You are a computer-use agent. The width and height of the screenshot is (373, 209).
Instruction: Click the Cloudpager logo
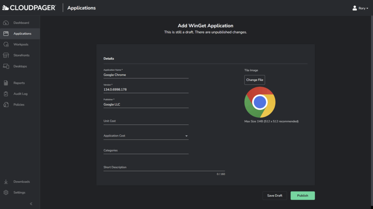click(29, 8)
